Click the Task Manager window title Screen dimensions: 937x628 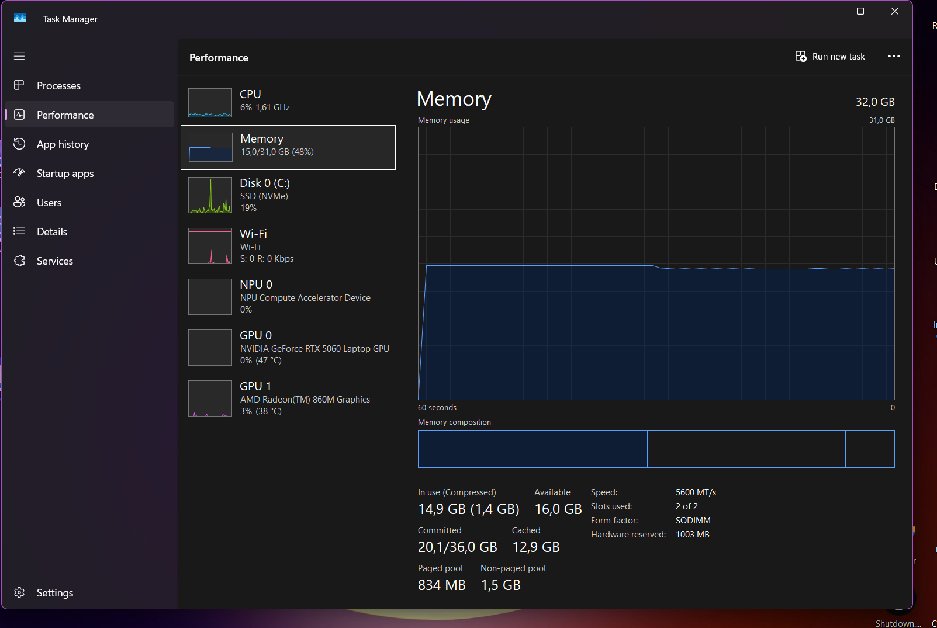70,19
